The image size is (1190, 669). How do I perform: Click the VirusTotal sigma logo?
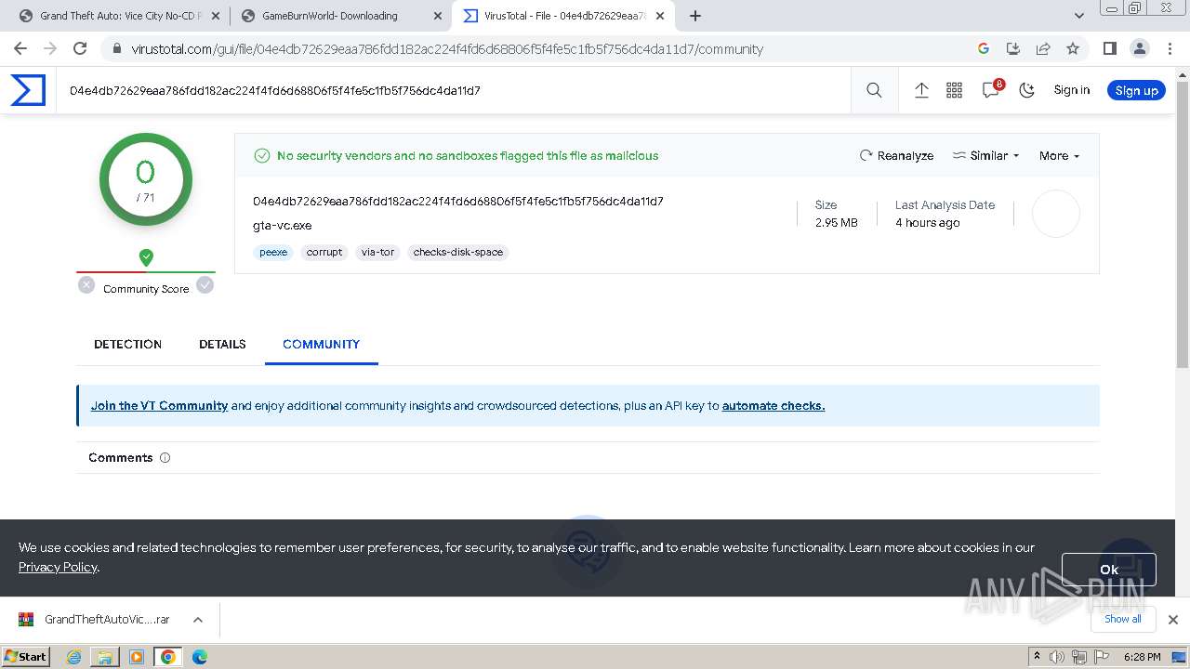(28, 90)
